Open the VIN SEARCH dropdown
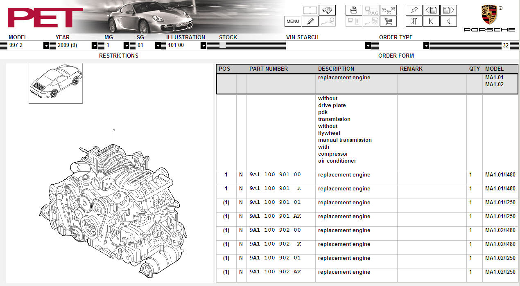This screenshot has width=520, height=286. coord(368,46)
